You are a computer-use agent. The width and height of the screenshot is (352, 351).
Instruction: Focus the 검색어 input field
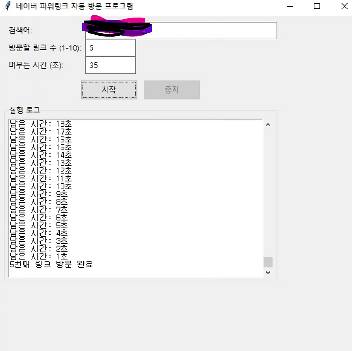coord(181,31)
